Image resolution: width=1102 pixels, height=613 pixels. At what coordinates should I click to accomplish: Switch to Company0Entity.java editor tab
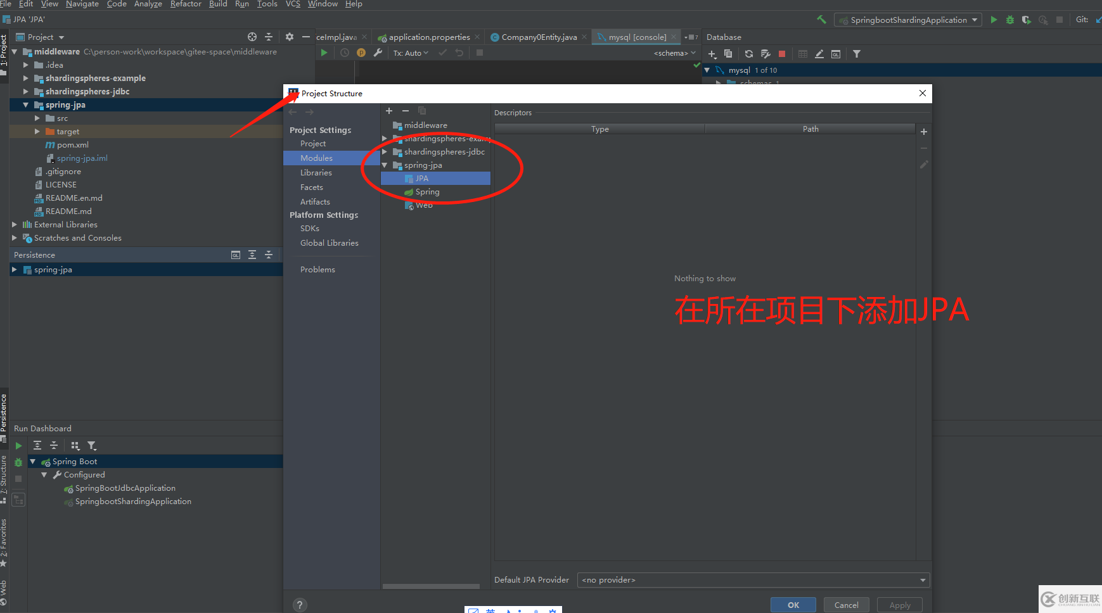click(539, 37)
